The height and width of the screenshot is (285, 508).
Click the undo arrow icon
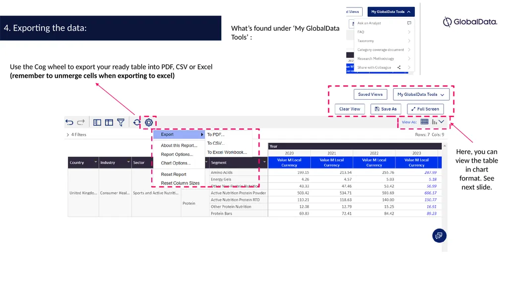click(x=69, y=122)
